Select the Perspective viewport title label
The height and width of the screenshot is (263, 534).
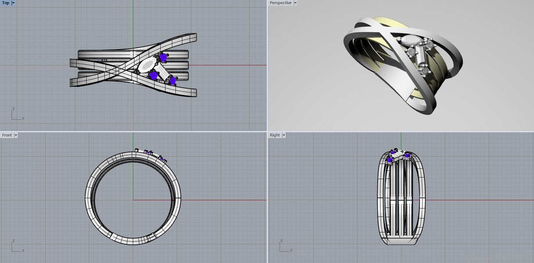pos(281,3)
